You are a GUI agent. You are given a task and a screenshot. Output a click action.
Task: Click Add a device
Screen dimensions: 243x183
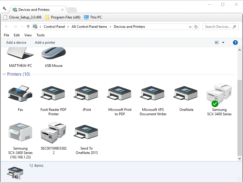click(x=16, y=43)
